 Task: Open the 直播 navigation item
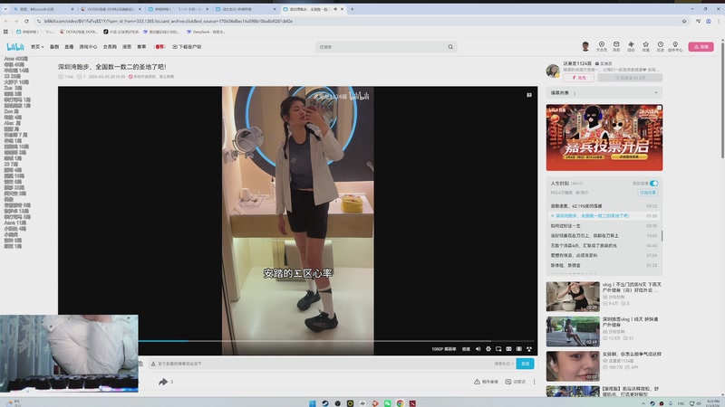click(69, 47)
